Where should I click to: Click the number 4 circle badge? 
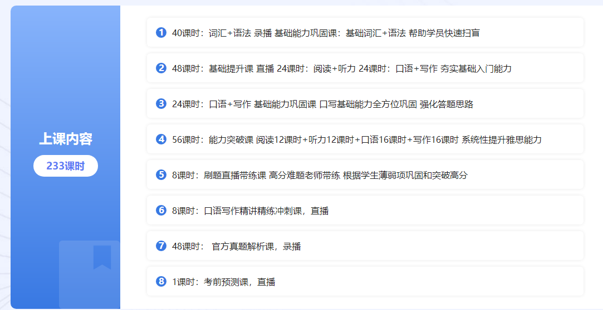point(161,139)
